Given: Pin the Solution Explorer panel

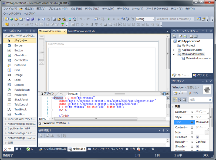Looking at the screenshot, I should (x=207, y=31).
